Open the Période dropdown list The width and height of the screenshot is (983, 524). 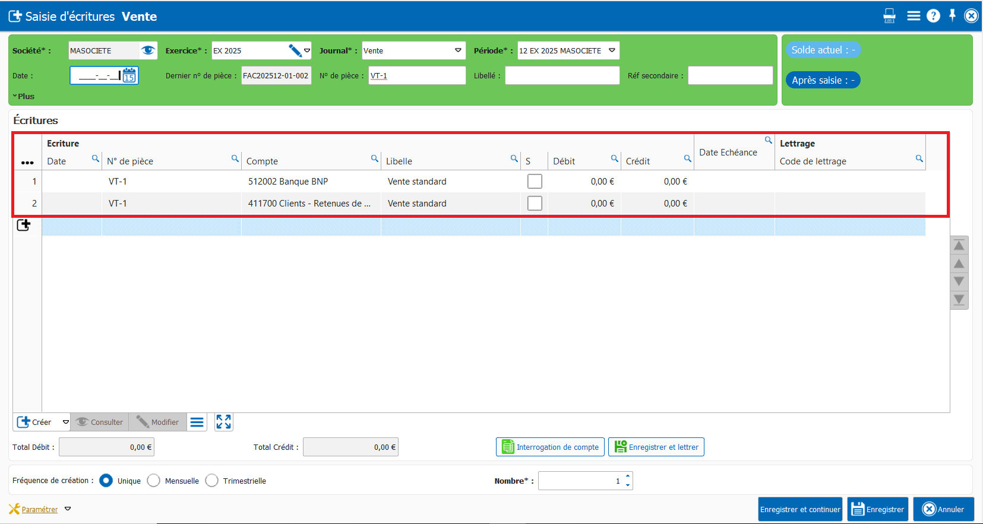[x=612, y=50]
